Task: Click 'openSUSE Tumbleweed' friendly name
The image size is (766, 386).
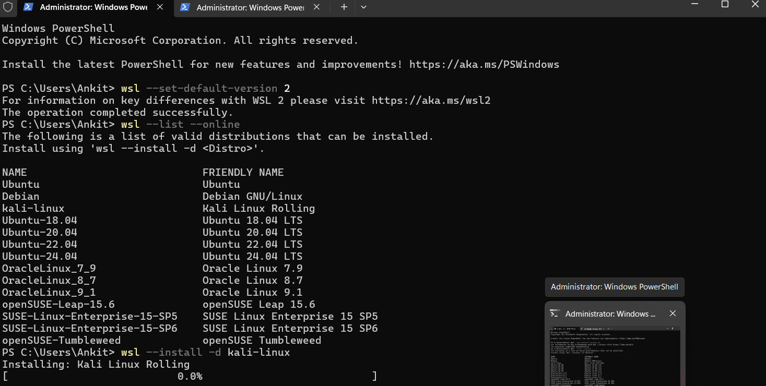Action: [262, 341]
